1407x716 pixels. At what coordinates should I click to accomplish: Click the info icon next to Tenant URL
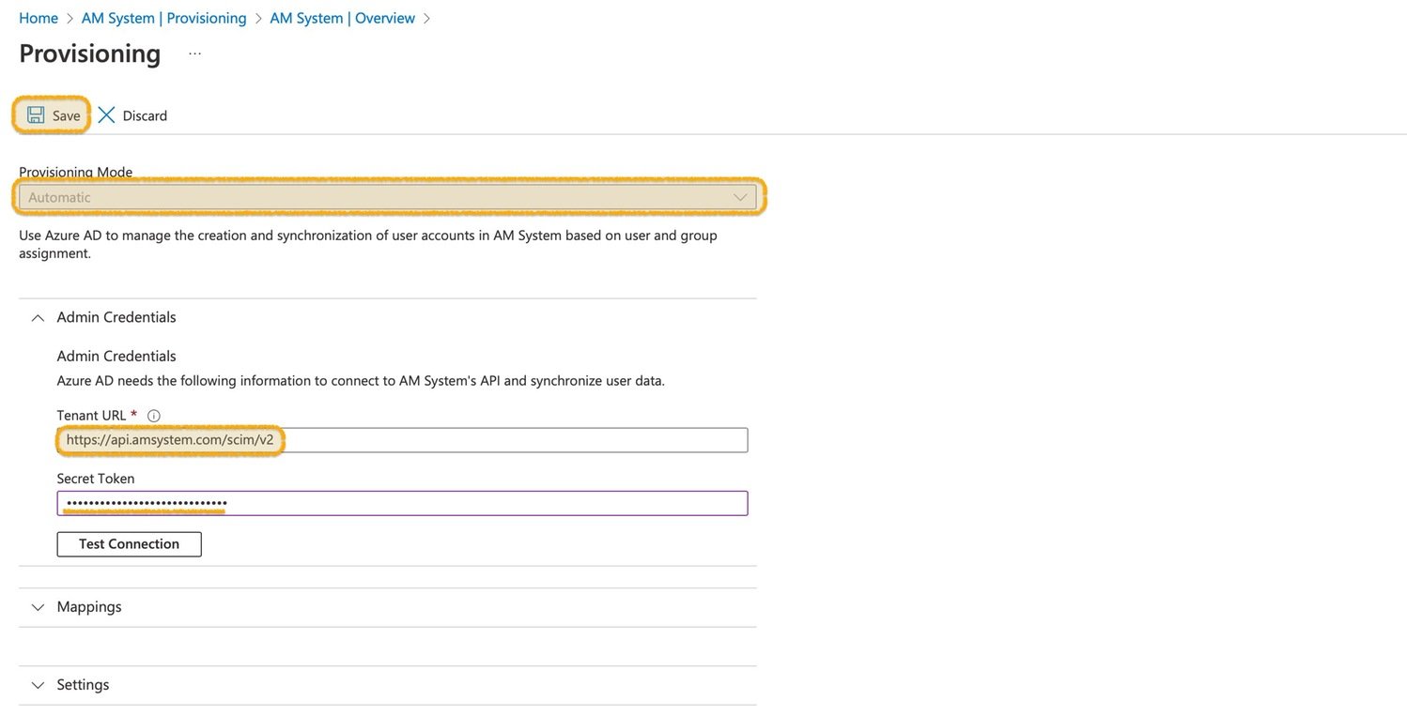coord(152,415)
